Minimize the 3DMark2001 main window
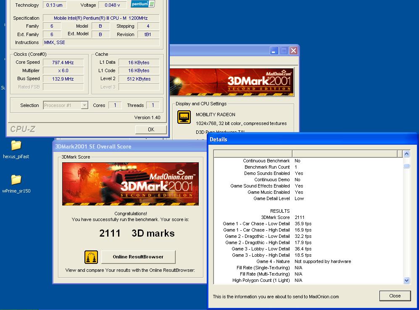Screen dimensions: 419x310 pos(274,51)
